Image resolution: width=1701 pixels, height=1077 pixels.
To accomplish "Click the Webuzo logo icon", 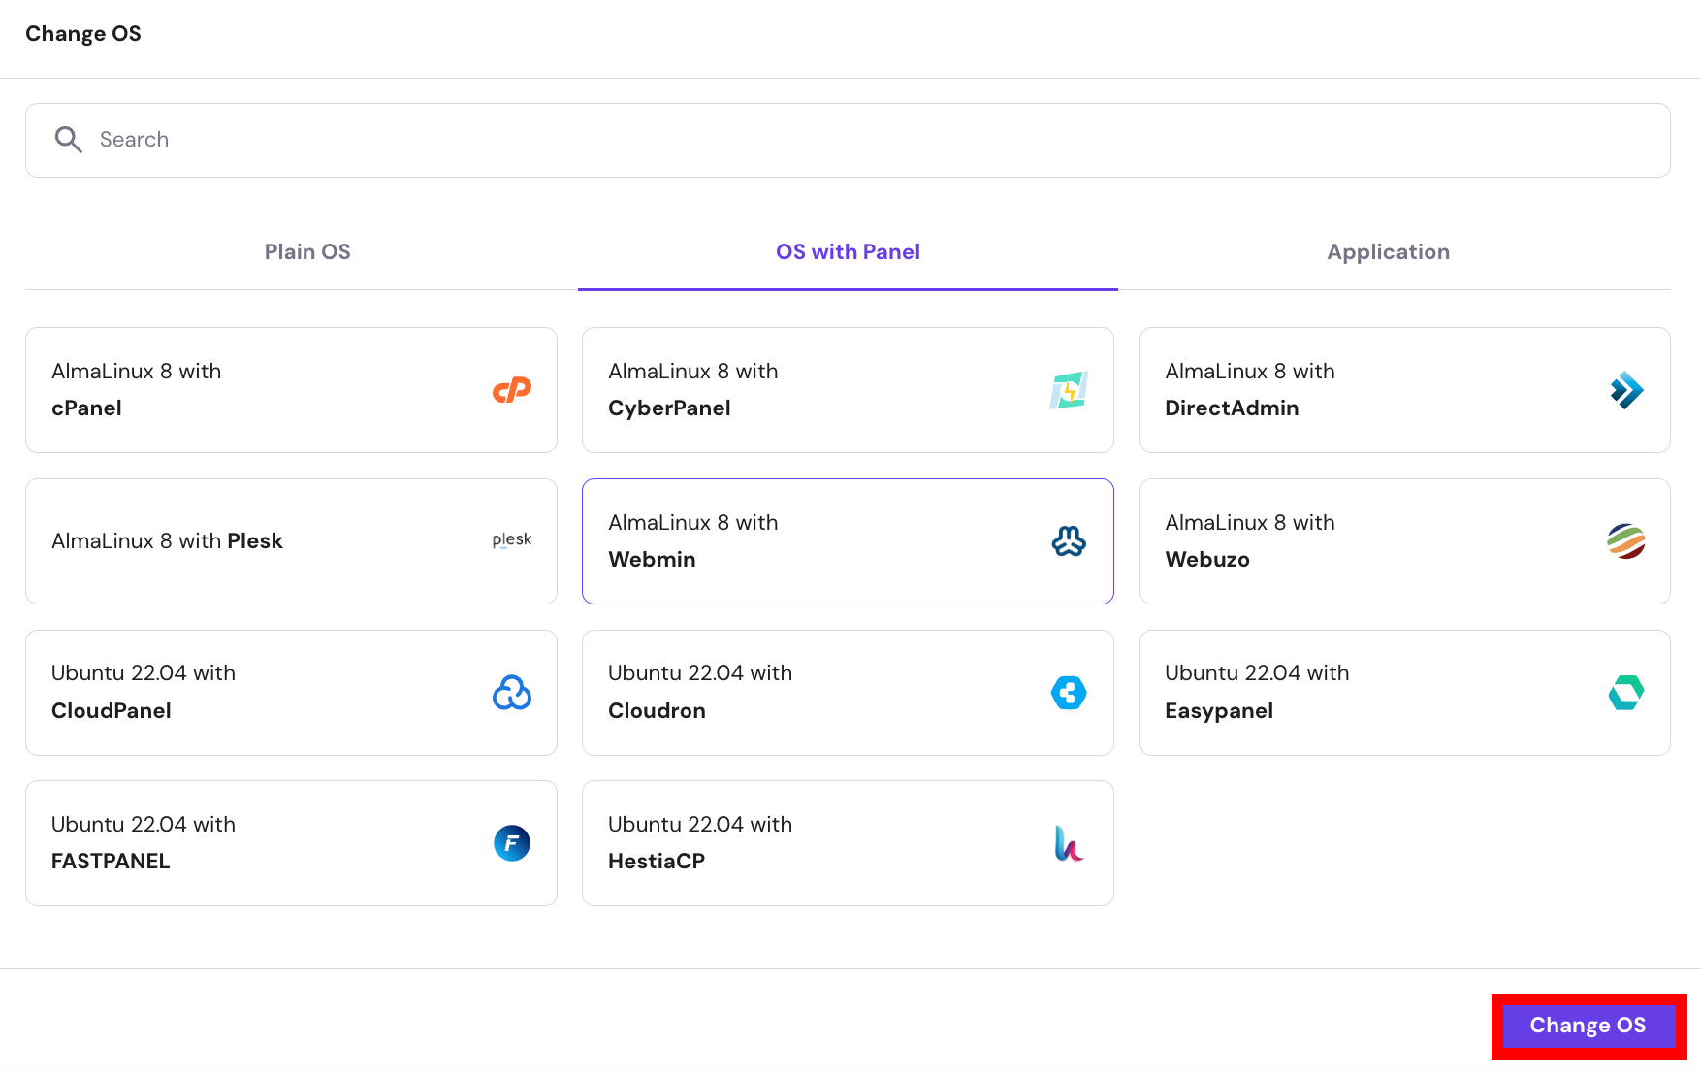I will pyautogui.click(x=1625, y=541).
